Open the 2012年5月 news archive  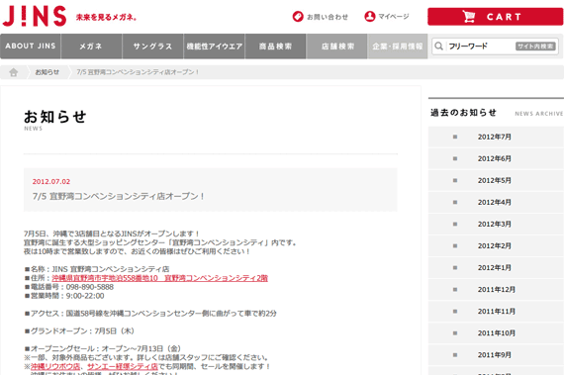[x=496, y=180]
